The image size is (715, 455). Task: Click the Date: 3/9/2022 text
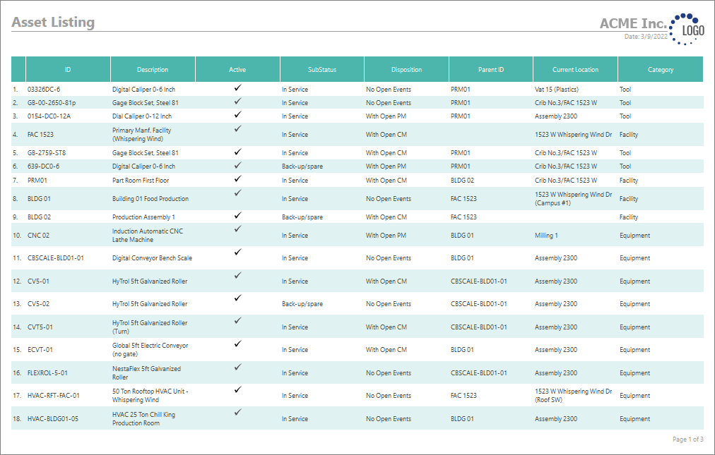point(646,37)
